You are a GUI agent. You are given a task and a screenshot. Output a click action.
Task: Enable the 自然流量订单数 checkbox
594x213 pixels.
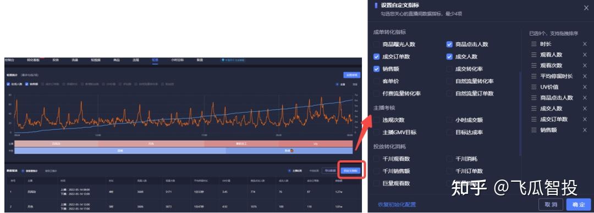tap(449, 93)
